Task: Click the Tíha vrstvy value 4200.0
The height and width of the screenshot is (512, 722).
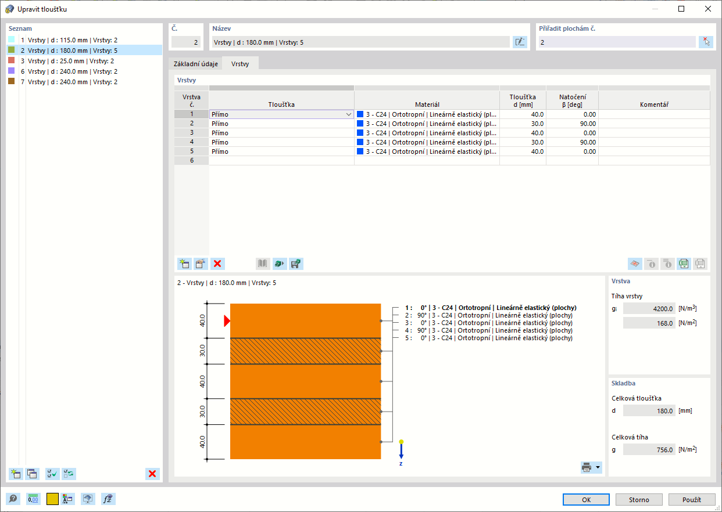Action: [649, 309]
